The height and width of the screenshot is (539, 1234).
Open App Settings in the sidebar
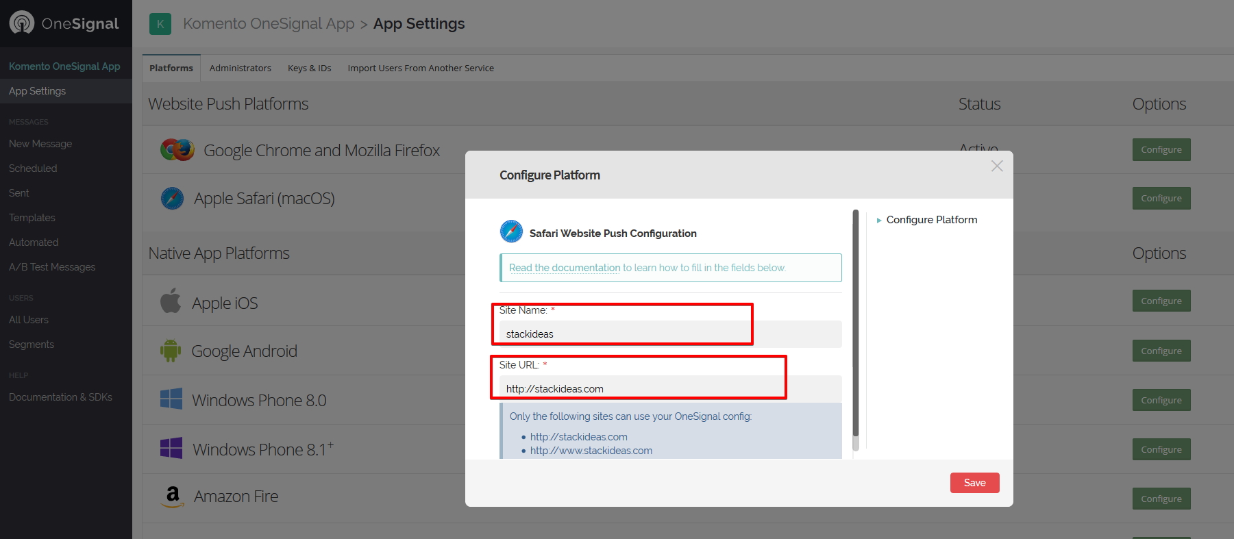point(66,91)
